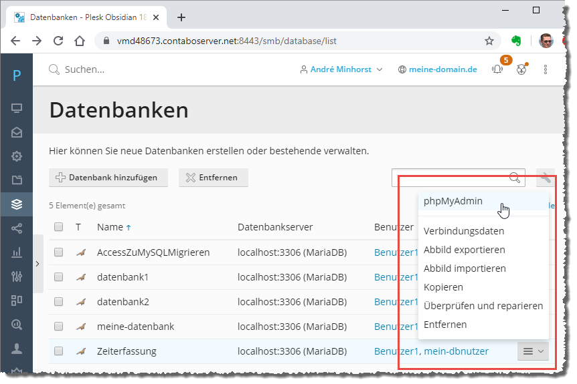Image resolution: width=577 pixels, height=384 pixels.
Task: Click the Suchen search field in header
Action: [x=84, y=69]
